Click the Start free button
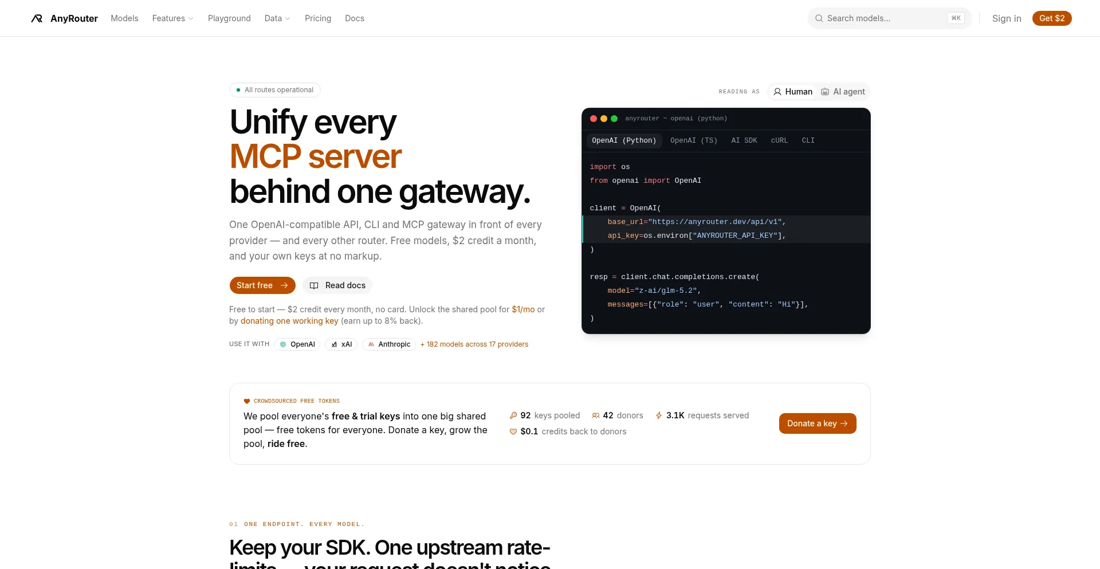The width and height of the screenshot is (1100, 569). (x=262, y=285)
